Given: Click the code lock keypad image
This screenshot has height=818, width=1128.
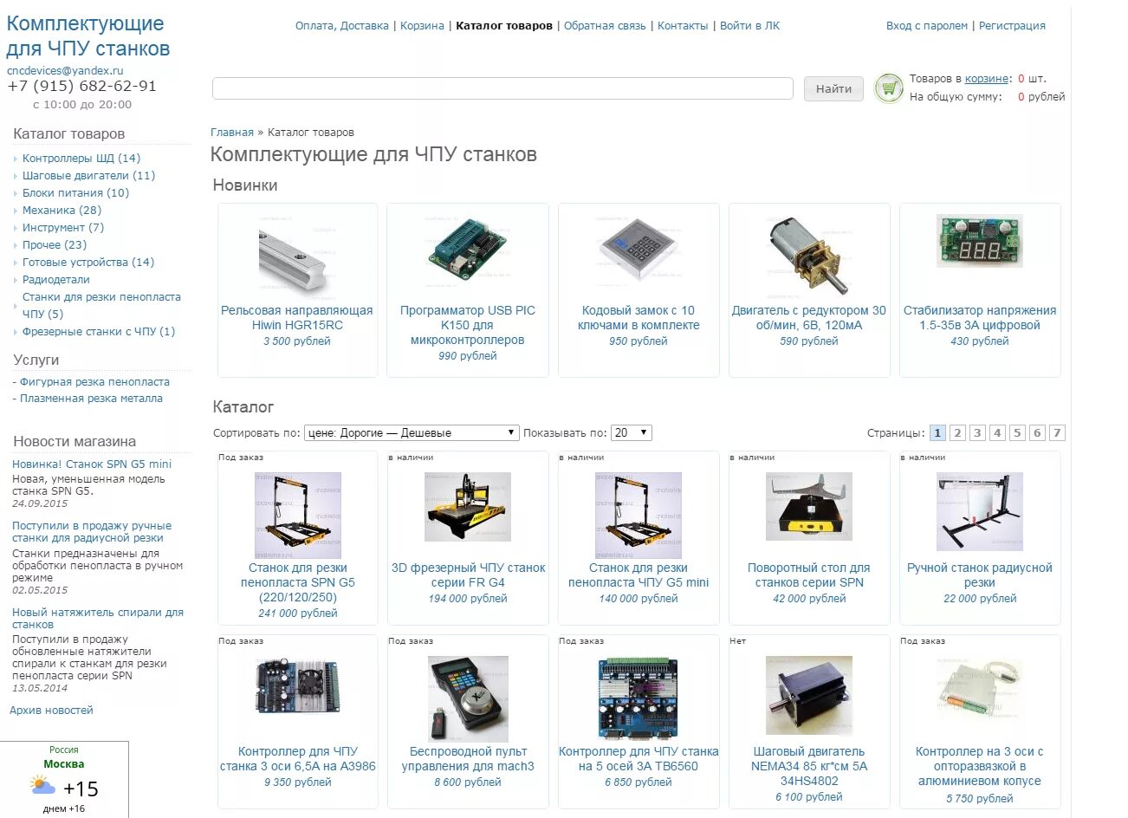Looking at the screenshot, I should pyautogui.click(x=639, y=250).
